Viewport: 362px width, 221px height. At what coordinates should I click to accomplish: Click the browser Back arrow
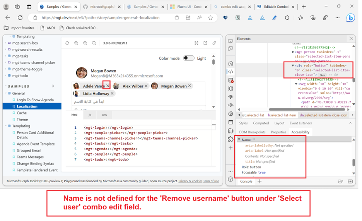point(8,17)
